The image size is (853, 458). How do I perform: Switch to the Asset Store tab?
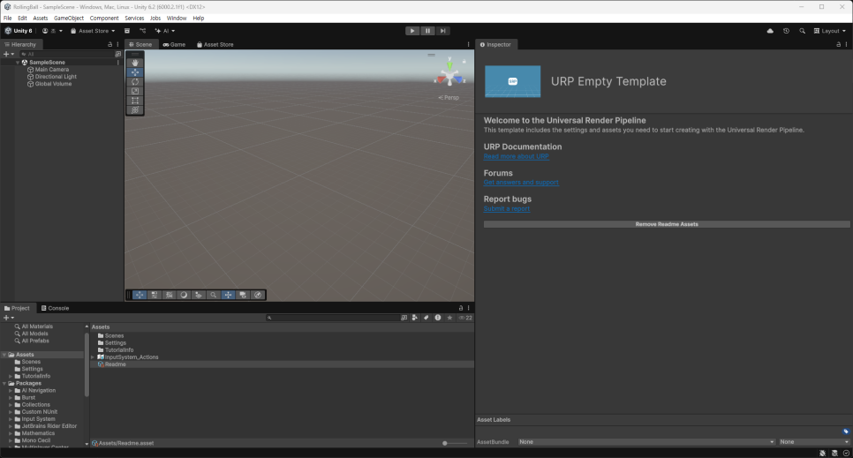215,45
